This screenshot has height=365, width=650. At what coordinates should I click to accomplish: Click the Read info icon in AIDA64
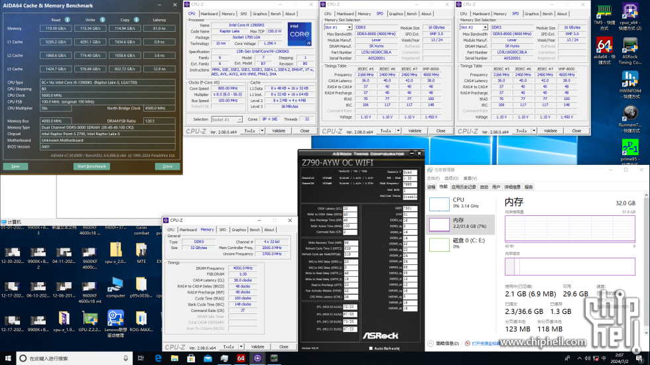pyautogui.click(x=67, y=19)
